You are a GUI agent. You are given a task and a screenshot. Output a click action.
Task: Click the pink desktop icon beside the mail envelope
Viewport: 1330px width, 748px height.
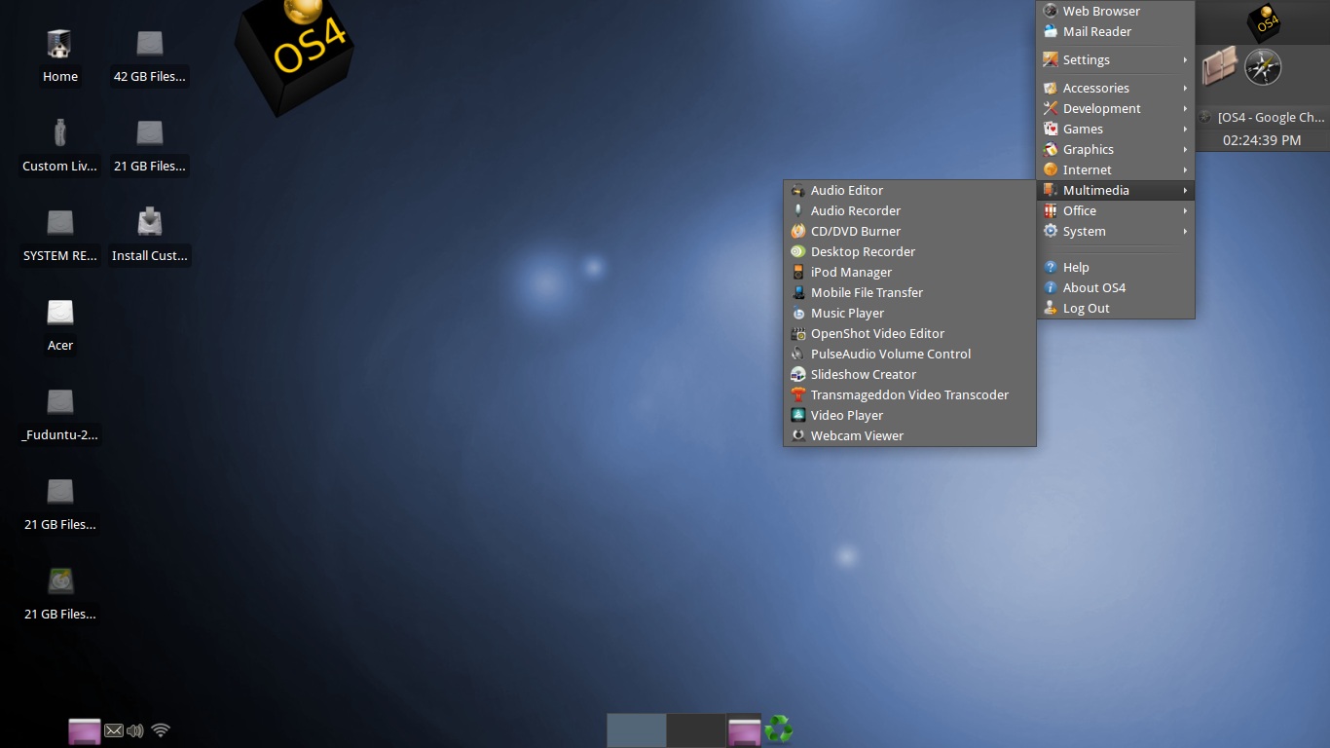[85, 730]
